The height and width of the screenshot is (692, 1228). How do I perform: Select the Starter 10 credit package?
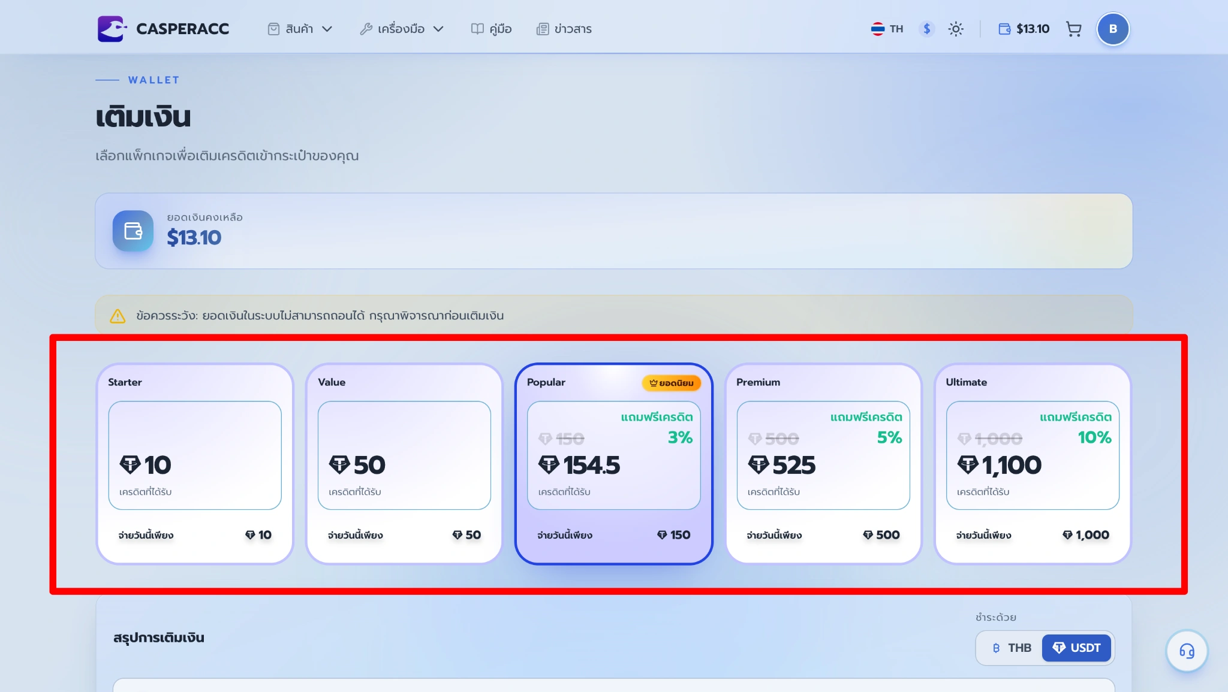click(195, 464)
